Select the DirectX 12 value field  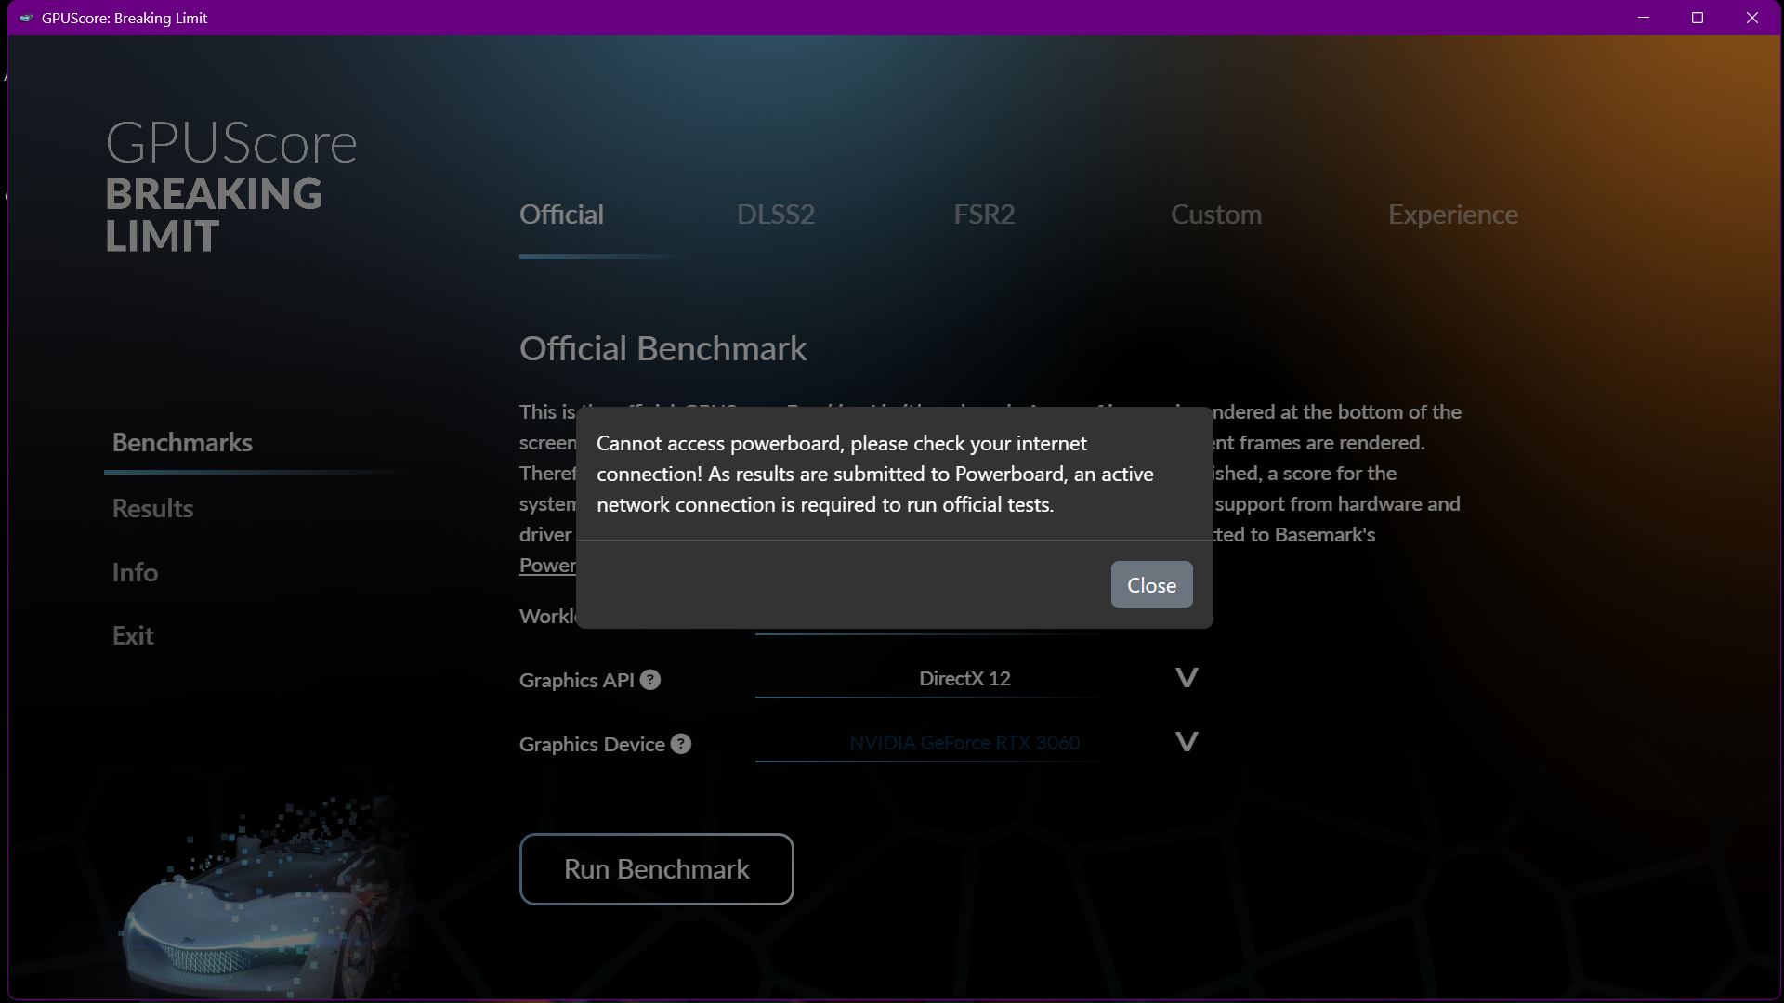(x=964, y=678)
